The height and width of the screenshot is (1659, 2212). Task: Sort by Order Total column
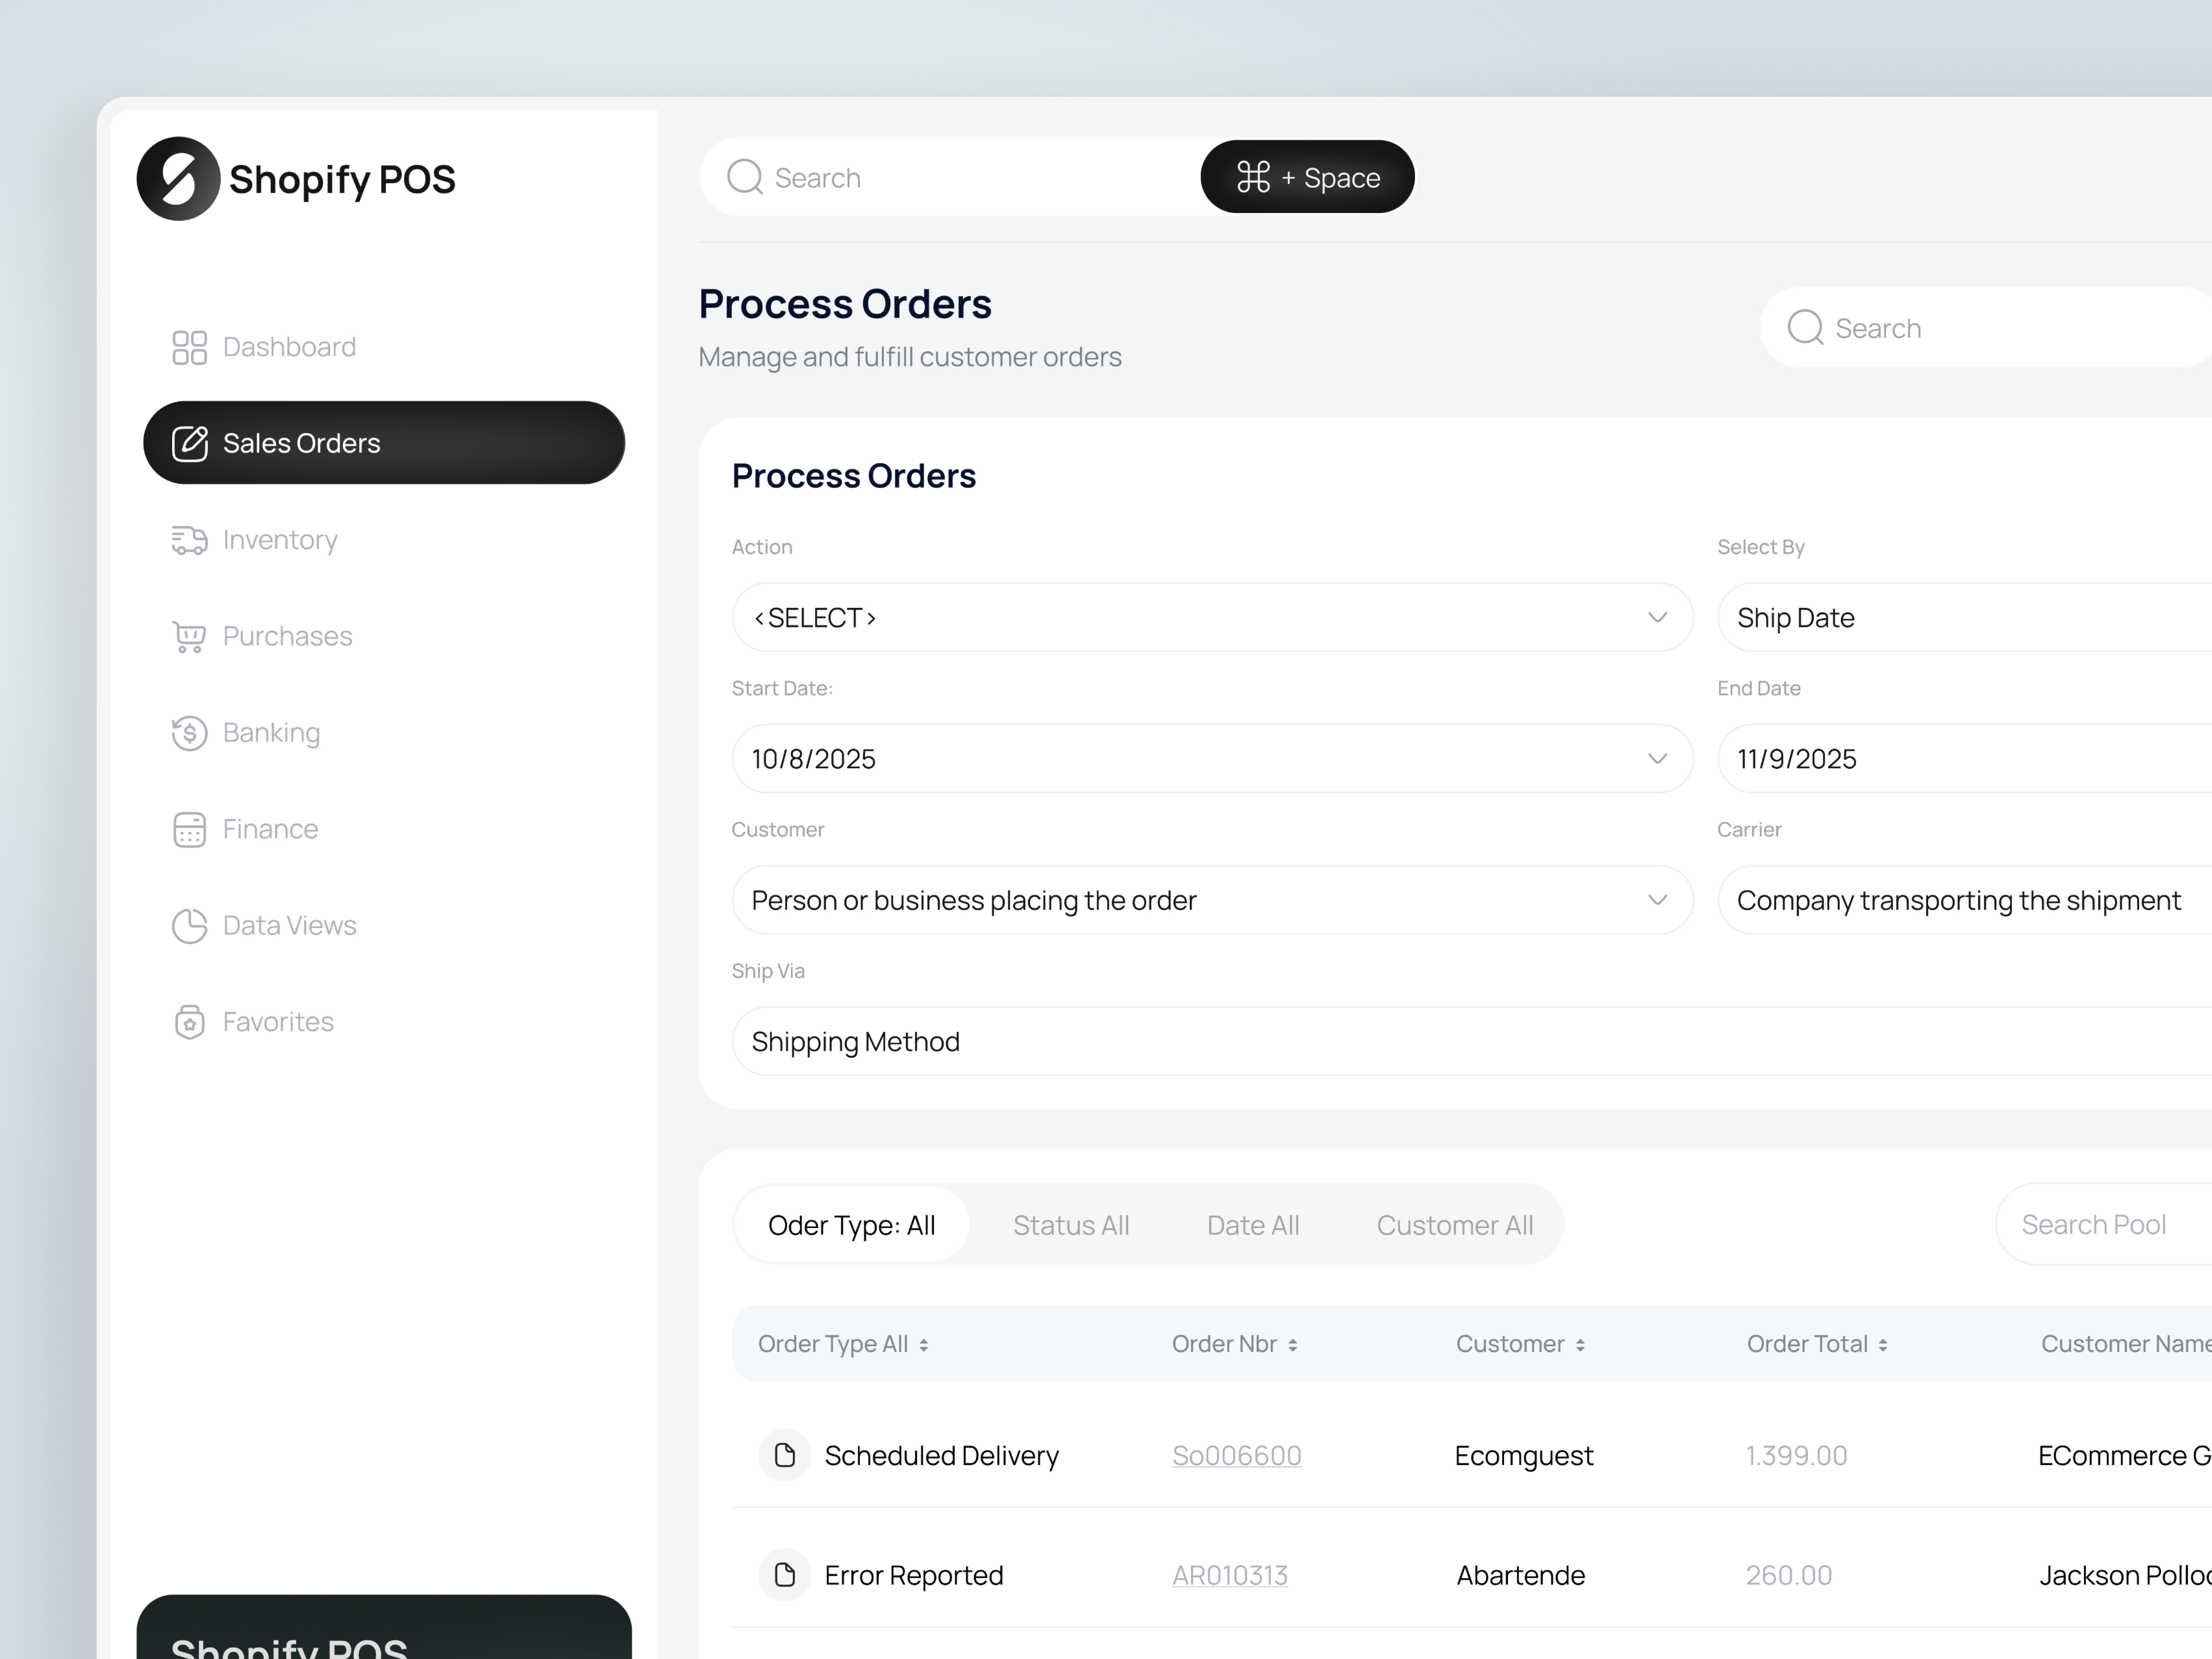(1883, 1345)
